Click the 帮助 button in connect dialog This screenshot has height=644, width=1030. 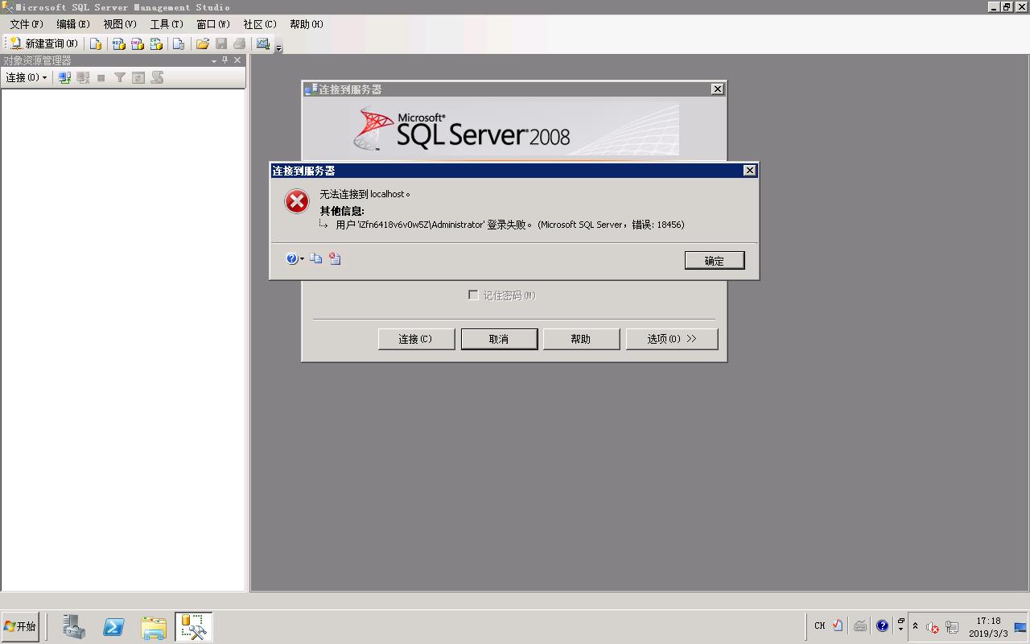(x=581, y=339)
